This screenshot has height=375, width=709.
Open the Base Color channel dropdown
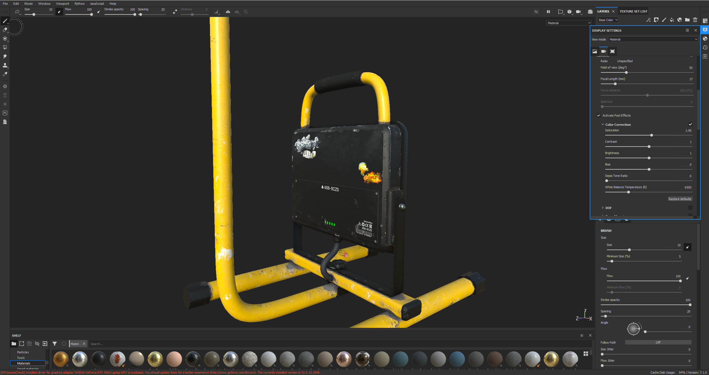[608, 20]
